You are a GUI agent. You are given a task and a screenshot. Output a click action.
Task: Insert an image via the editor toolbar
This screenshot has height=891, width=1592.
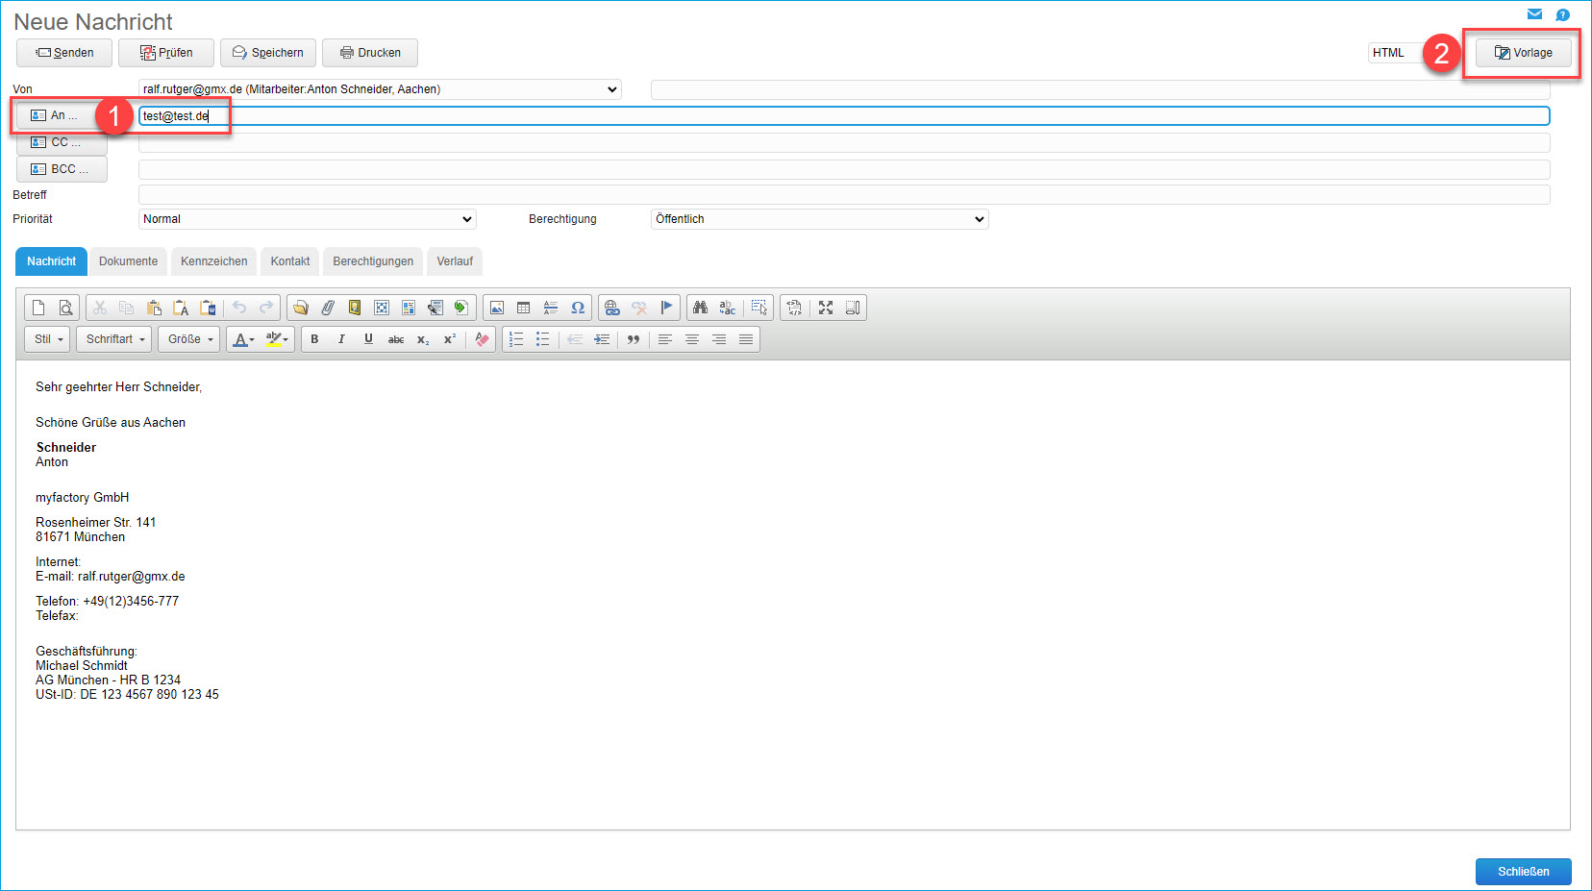[497, 308]
